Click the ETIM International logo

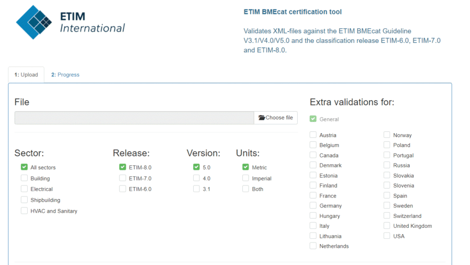(70, 22)
